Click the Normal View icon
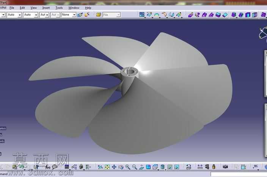The height and width of the screenshot is (177, 267). pyautogui.click(x=141, y=167)
